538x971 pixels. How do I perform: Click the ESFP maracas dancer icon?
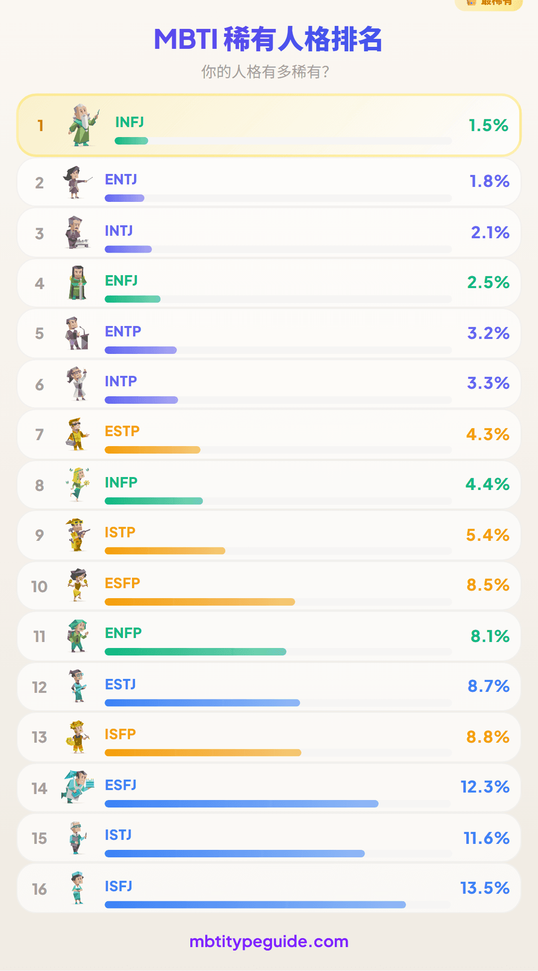[x=77, y=585]
